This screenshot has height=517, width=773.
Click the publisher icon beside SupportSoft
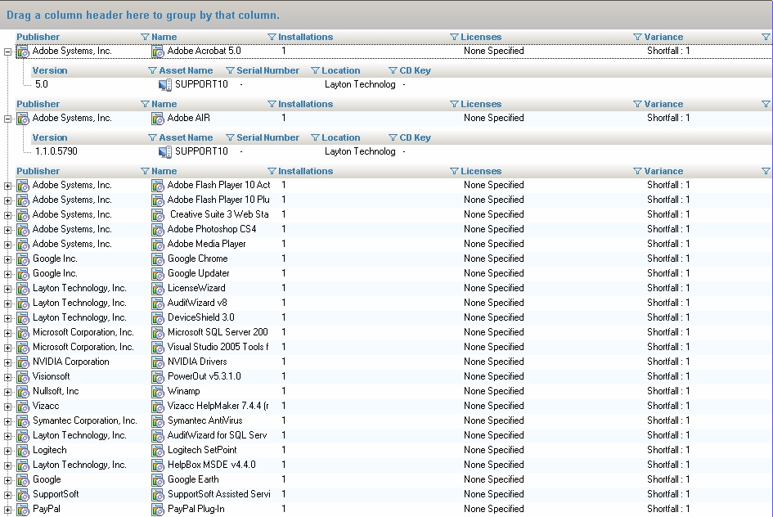click(x=23, y=495)
